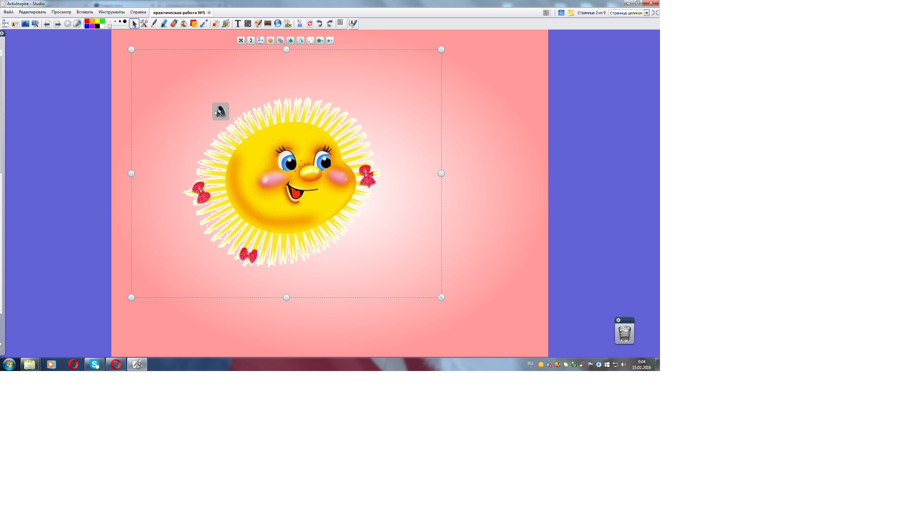Expand the 'Страница целиком' zoom dropdown
This screenshot has height=505, width=913.
(x=647, y=13)
